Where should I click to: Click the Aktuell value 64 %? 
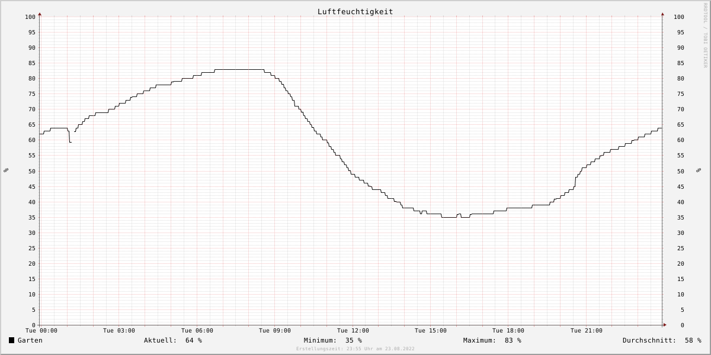click(x=194, y=340)
